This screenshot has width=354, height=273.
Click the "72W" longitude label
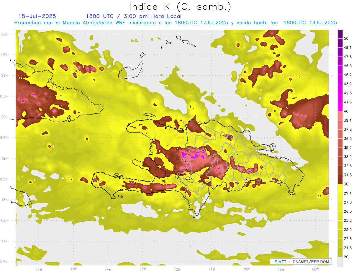pyautogui.click(x=177, y=269)
